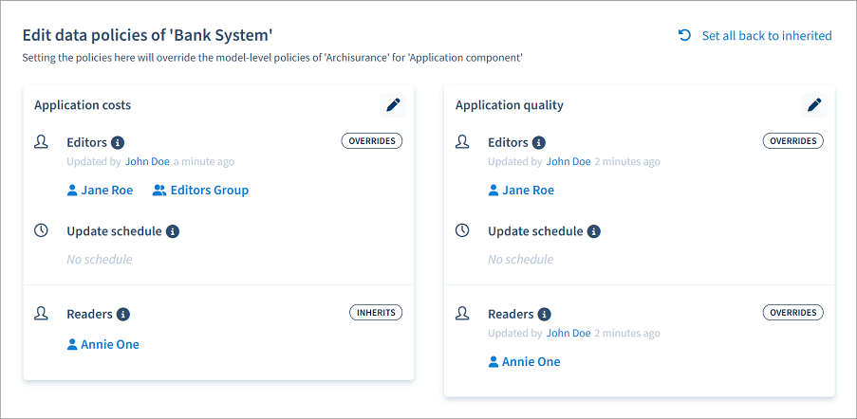Viewport: 857px width, 419px height.
Task: Click the subtitle text about overriding model-level policies
Action: pyautogui.click(x=272, y=58)
